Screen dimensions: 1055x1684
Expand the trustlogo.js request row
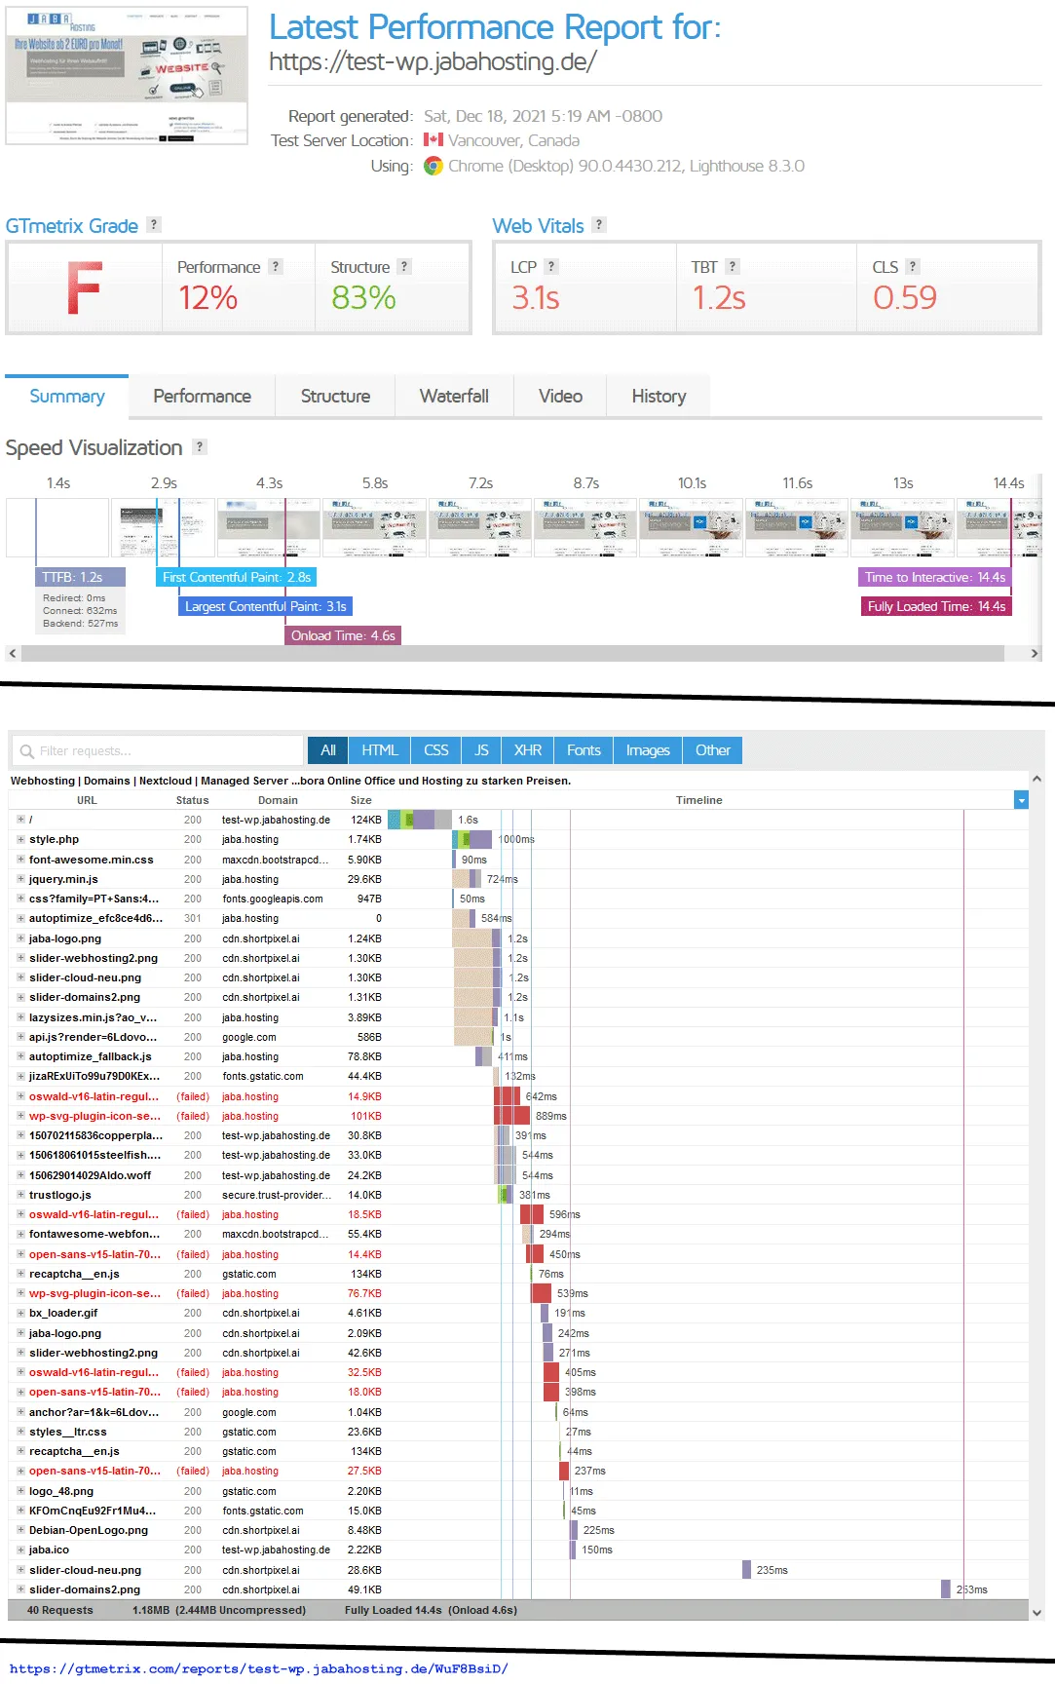click(x=20, y=1195)
